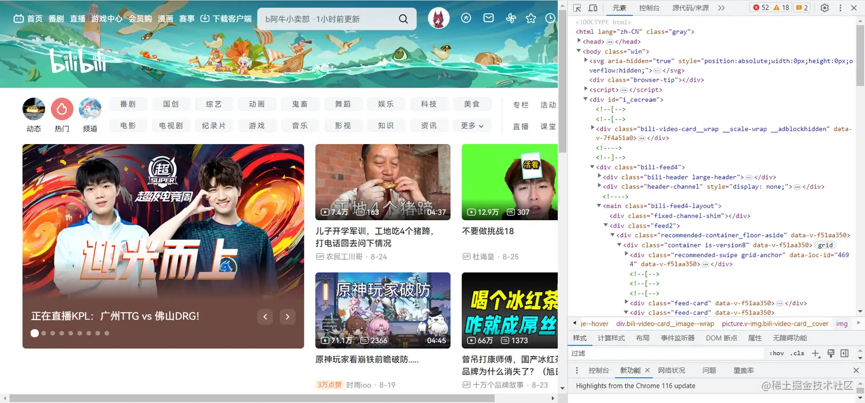Open the 事件监听器 tab

point(678,338)
